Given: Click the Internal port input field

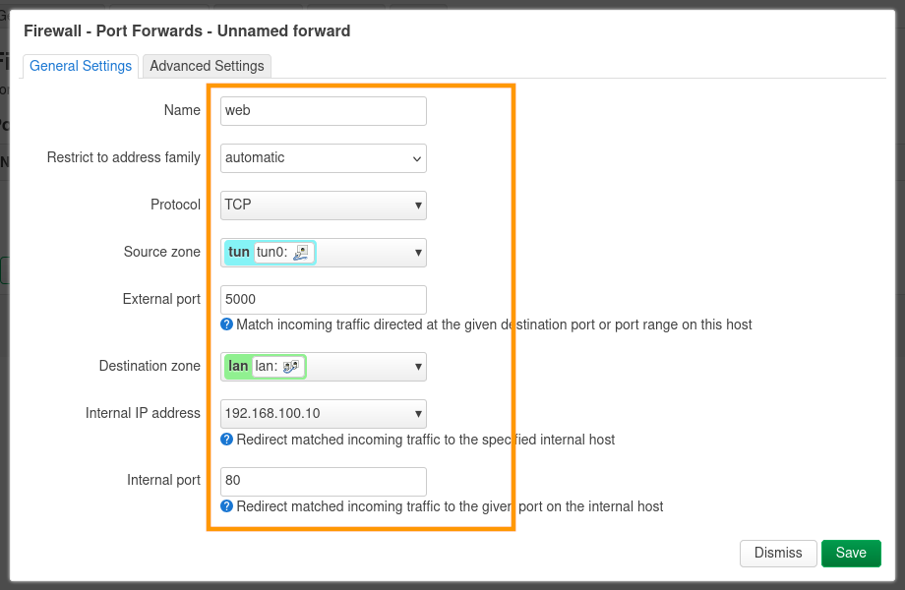Looking at the screenshot, I should [323, 482].
